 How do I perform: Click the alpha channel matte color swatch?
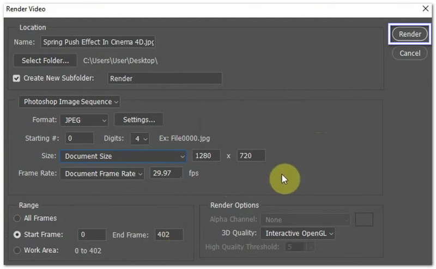point(364,219)
